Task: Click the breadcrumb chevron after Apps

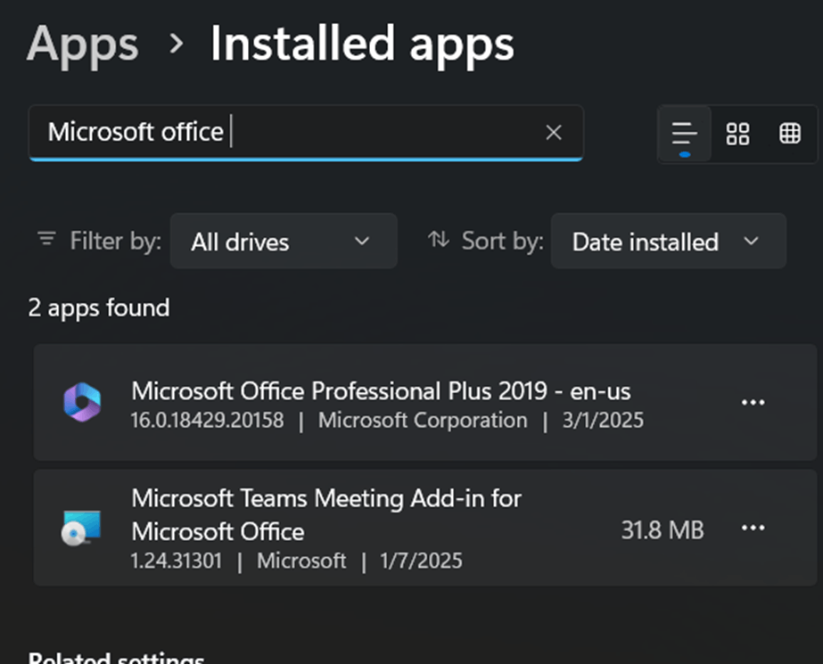Action: point(177,44)
